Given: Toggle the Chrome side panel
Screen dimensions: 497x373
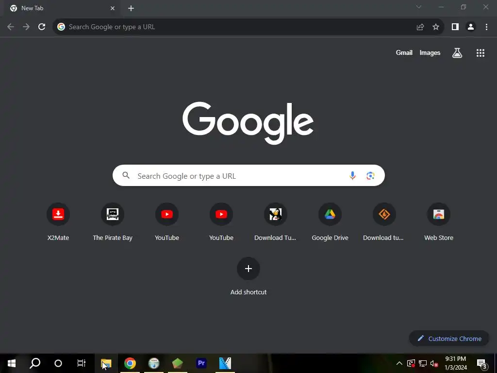Looking at the screenshot, I should (x=455, y=27).
